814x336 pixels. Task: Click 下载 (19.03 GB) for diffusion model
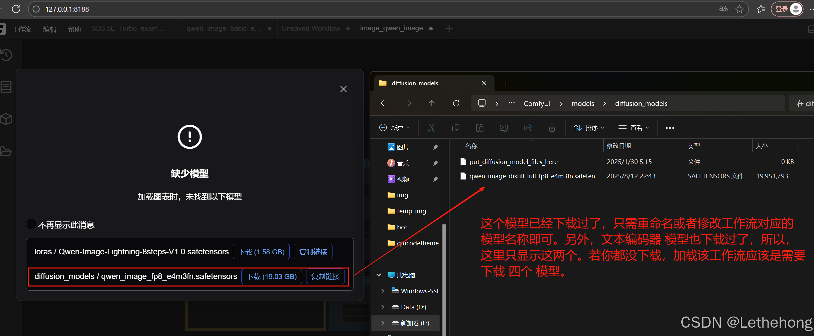tap(272, 276)
